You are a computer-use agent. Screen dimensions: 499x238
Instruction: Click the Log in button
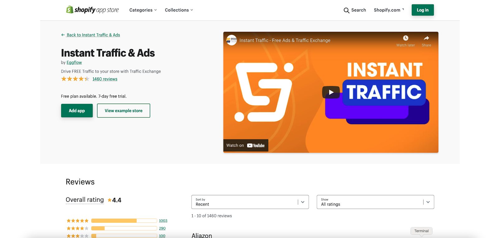point(423,10)
